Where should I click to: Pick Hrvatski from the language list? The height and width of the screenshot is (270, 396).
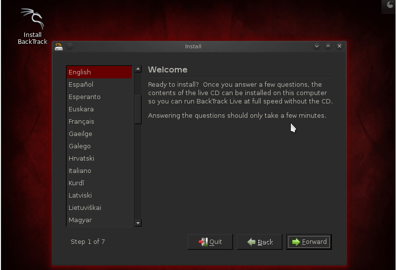tap(99, 159)
